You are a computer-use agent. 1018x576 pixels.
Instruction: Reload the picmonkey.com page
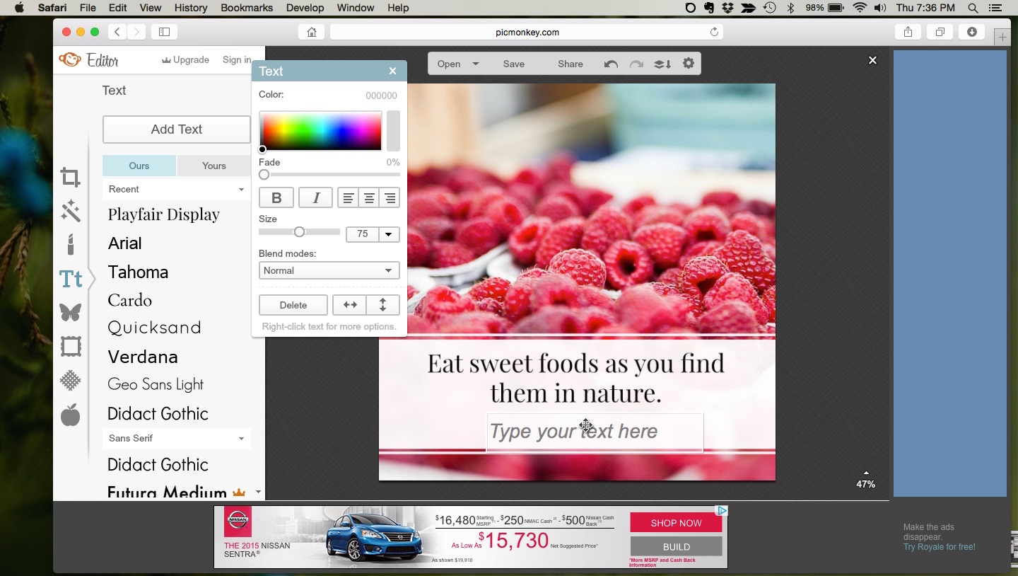[x=714, y=32]
